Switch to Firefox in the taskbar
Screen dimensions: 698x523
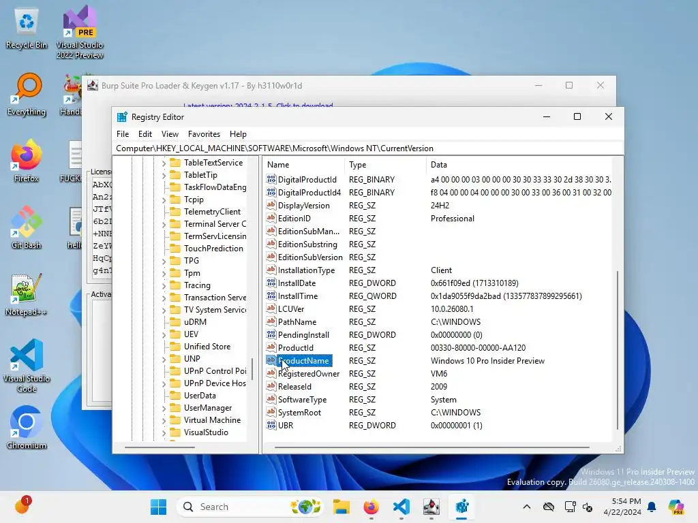371,507
